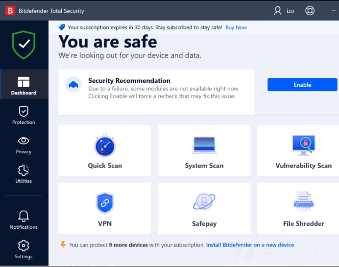Click the Security Recommendation round icon

point(73,85)
